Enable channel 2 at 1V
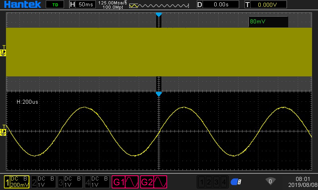This screenshot has width=318, height=190. pos(43,182)
